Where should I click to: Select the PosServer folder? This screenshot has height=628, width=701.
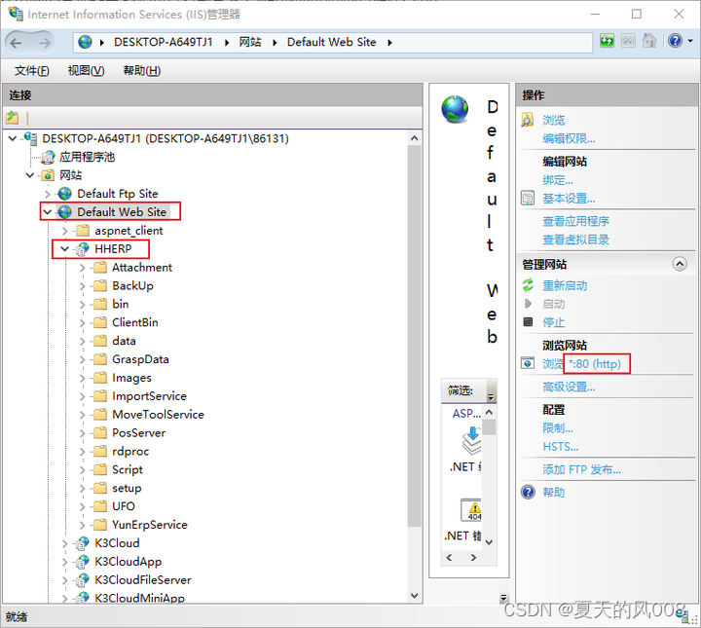pos(138,433)
